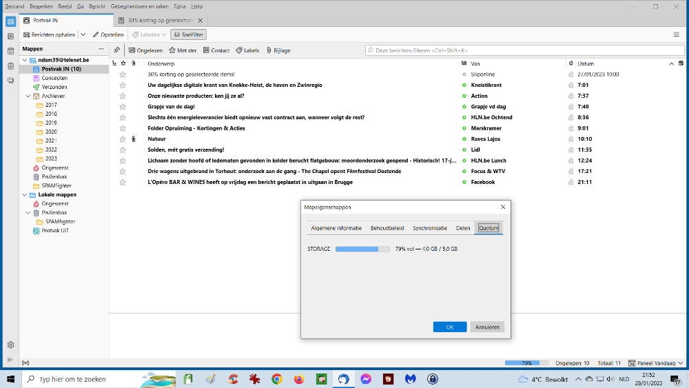The image size is (689, 388).
Task: Click the Opstellen button to compose a message
Action: pyautogui.click(x=108, y=34)
